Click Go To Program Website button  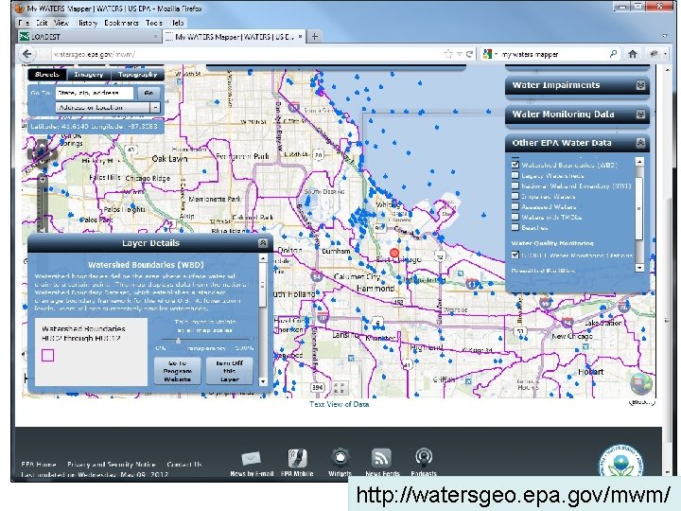[177, 371]
